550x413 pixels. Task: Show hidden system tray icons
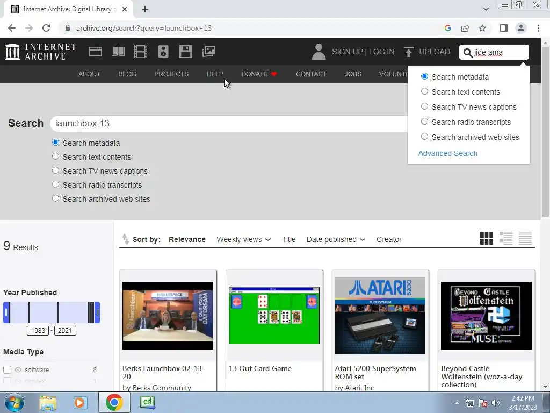point(457,403)
